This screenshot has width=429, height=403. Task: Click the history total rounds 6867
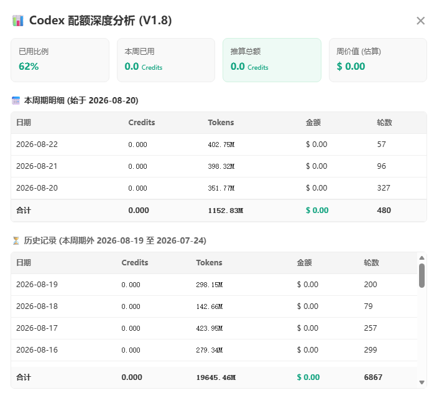click(373, 377)
